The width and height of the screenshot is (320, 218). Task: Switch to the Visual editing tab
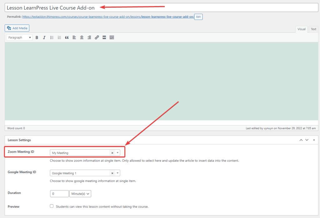coord(301,29)
